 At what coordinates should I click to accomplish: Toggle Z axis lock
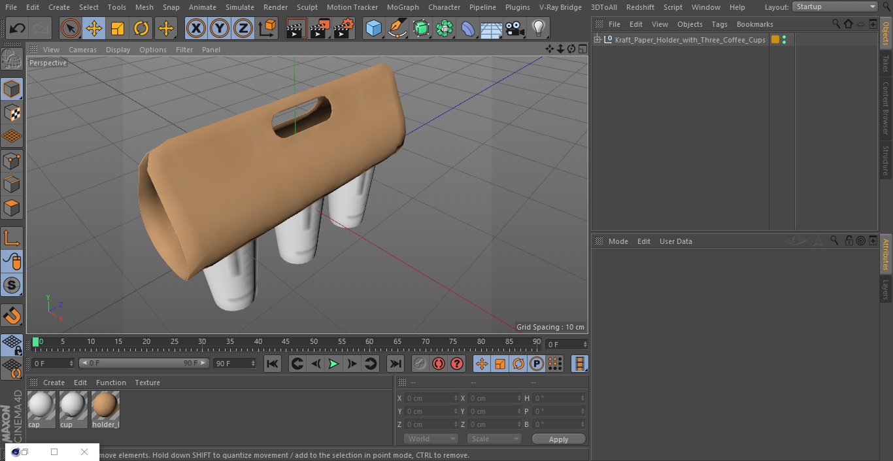coord(243,28)
